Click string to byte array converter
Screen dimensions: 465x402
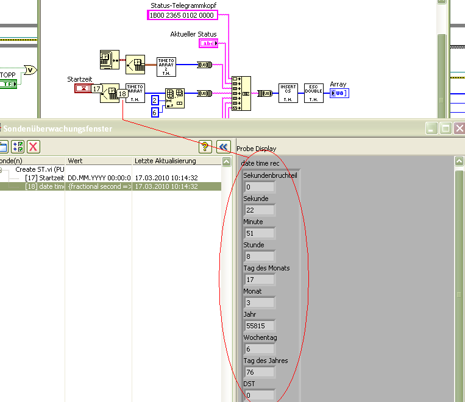click(265, 93)
